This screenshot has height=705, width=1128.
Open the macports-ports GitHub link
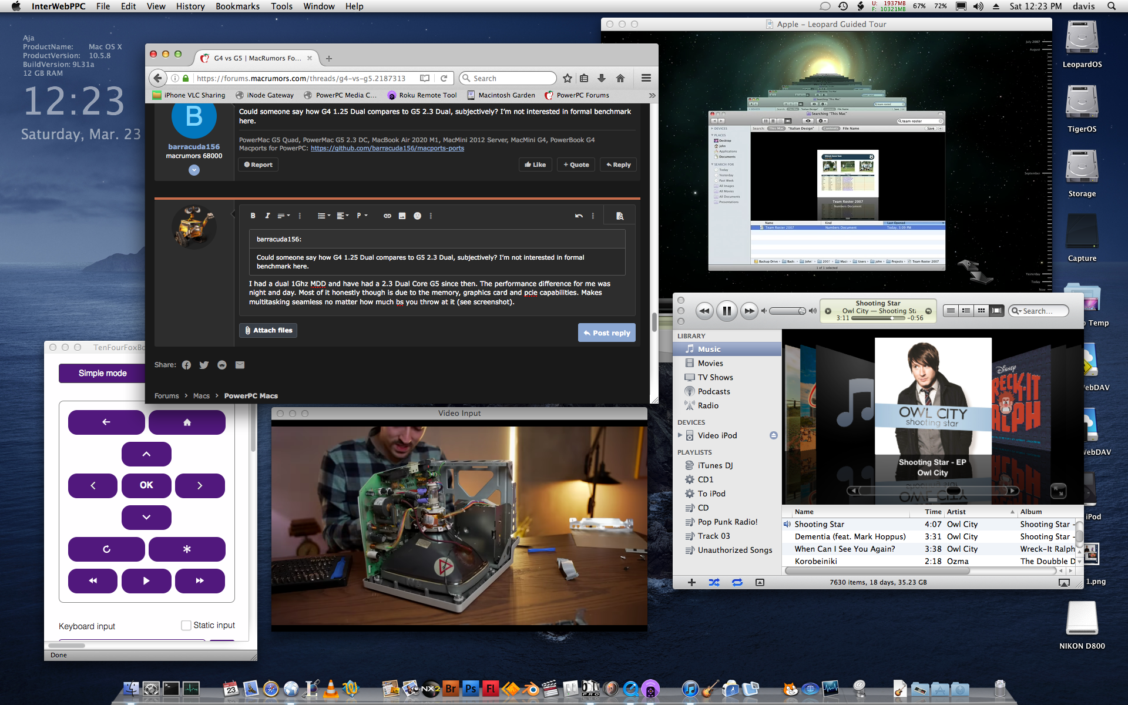[x=387, y=148]
